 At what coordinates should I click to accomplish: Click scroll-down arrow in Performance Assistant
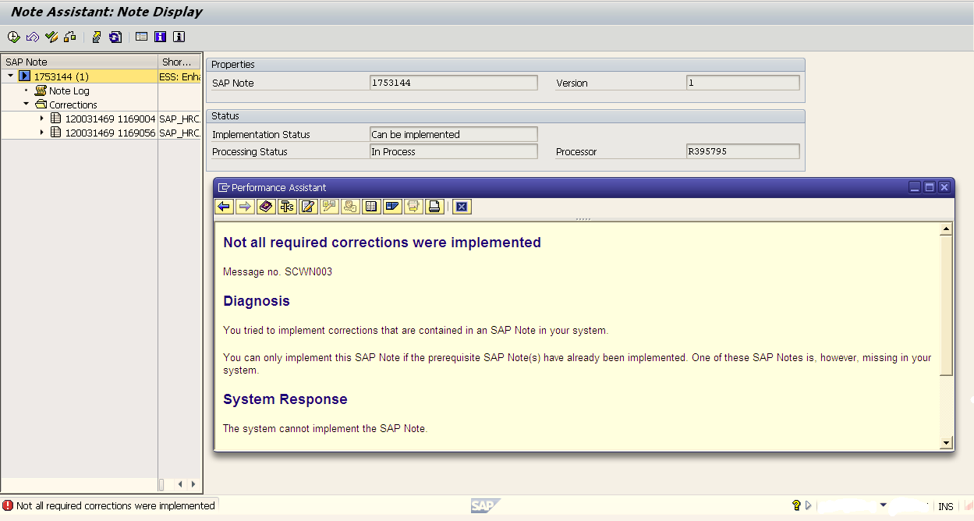point(946,443)
